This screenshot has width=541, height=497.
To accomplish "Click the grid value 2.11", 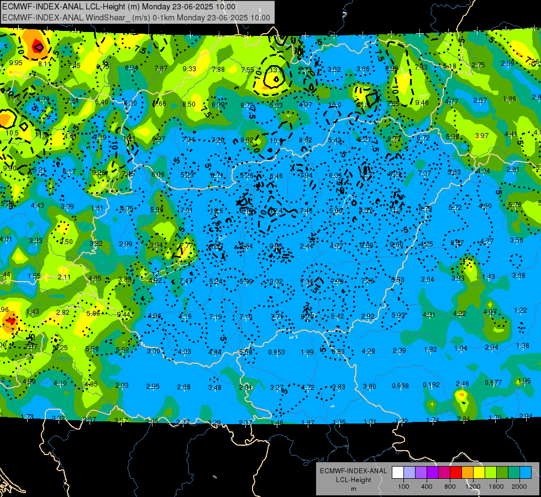I will tap(64, 277).
